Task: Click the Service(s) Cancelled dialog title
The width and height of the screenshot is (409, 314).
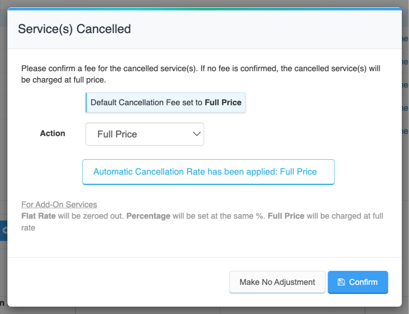Action: click(x=74, y=29)
